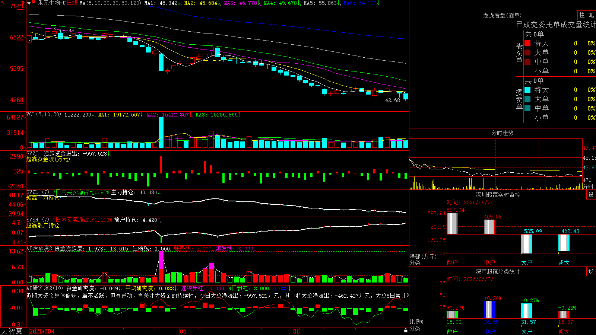The height and width of the screenshot is (335, 596).
Task: Click the 日线 period label
Action: pyautogui.click(x=72, y=3)
